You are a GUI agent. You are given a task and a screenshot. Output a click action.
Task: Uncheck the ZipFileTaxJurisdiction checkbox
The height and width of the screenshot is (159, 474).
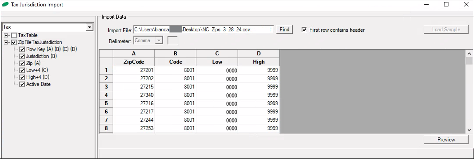pos(14,42)
